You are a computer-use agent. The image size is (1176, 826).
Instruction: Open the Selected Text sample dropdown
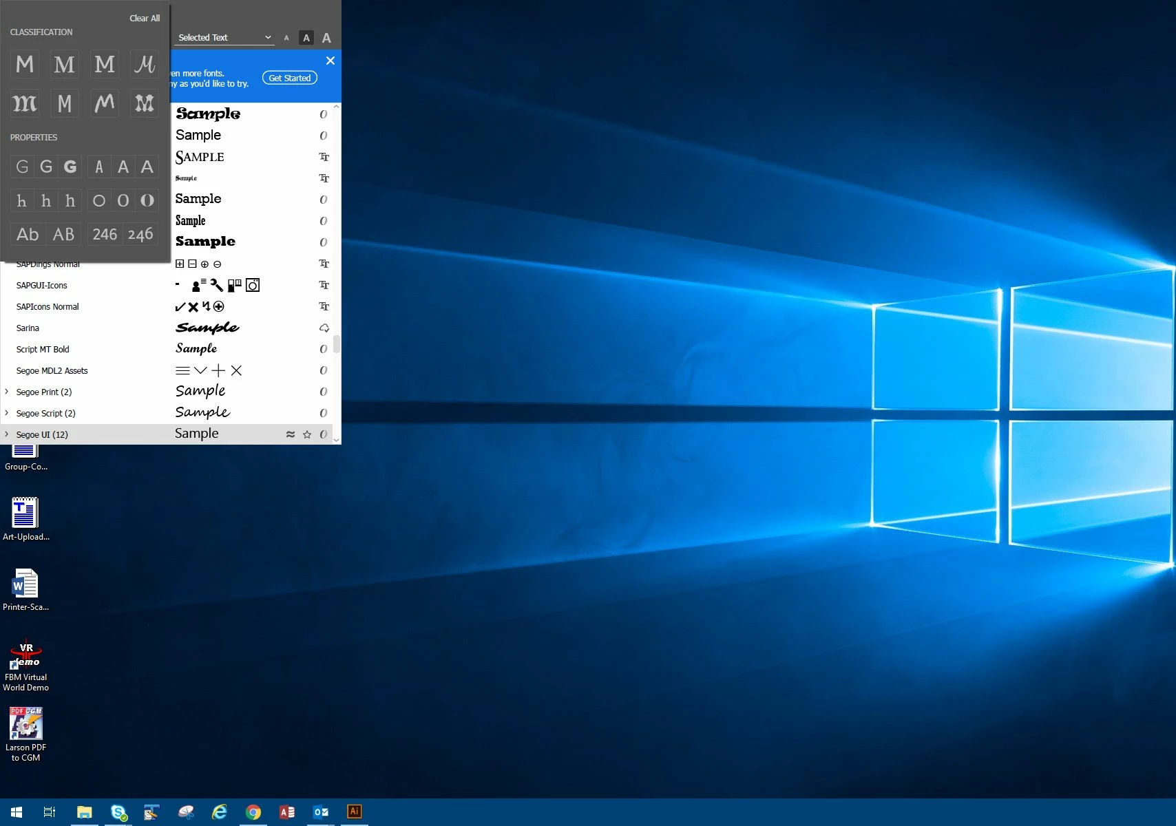point(224,38)
